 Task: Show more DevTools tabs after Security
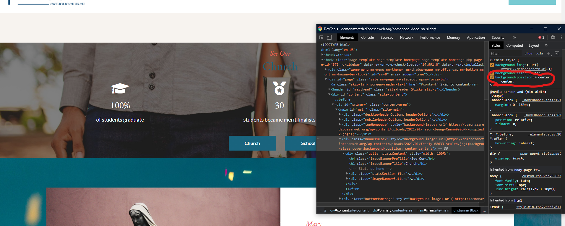click(514, 37)
